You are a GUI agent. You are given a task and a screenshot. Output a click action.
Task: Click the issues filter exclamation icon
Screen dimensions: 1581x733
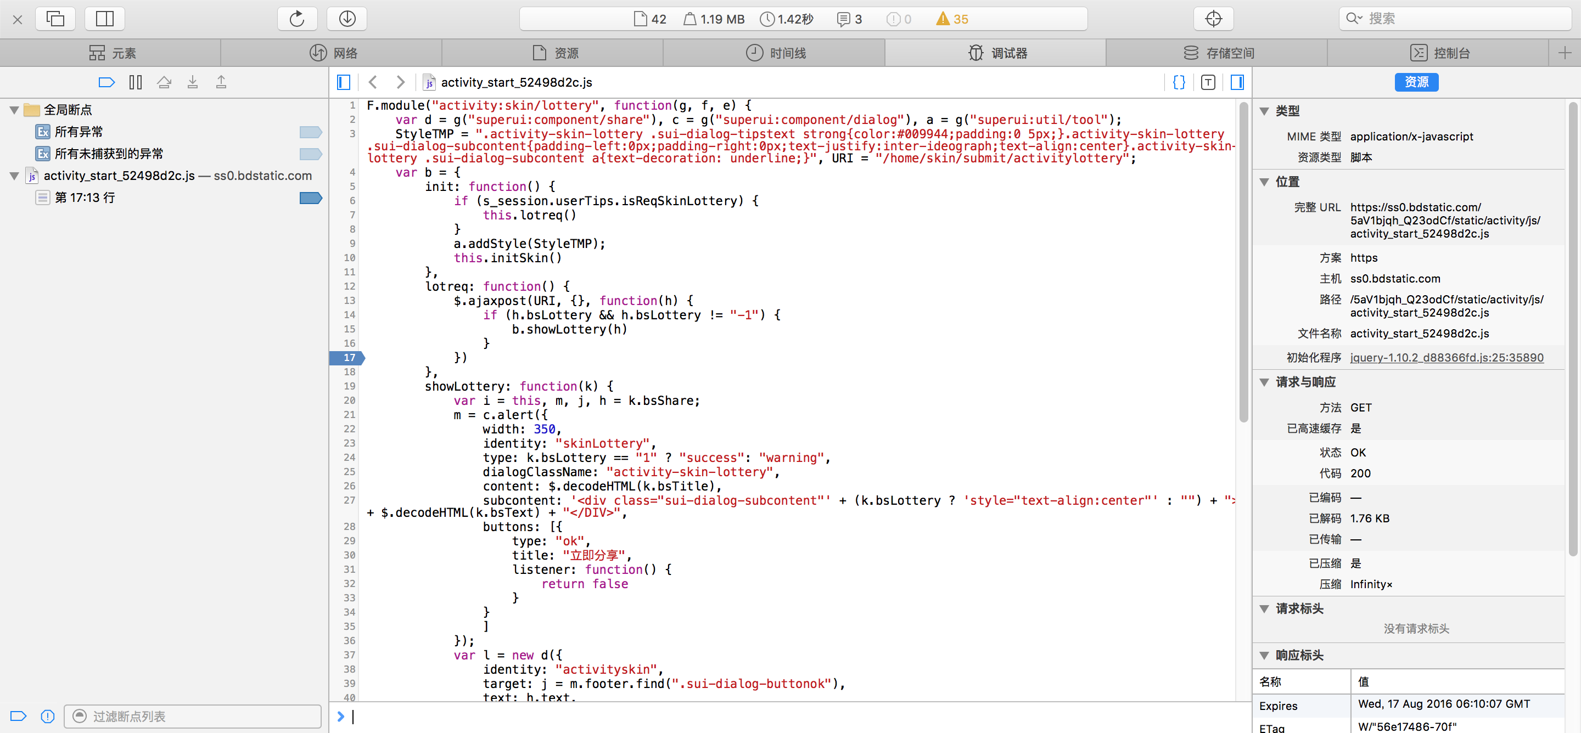pyautogui.click(x=47, y=717)
